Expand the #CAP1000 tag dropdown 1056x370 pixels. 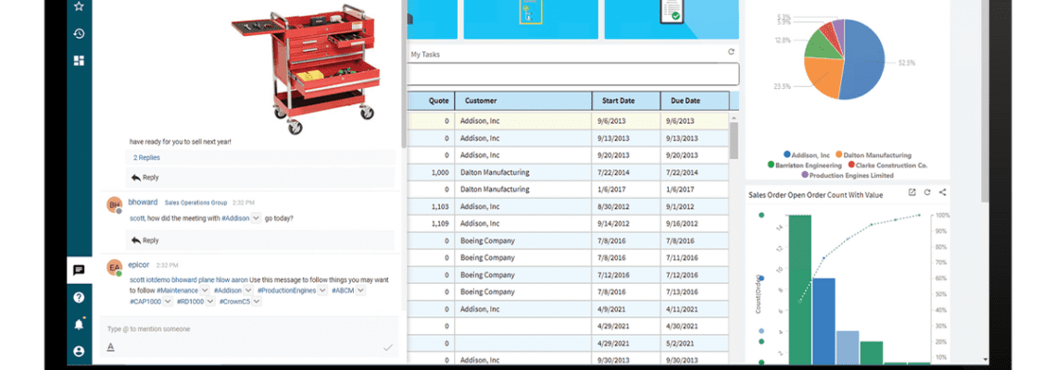[168, 302]
